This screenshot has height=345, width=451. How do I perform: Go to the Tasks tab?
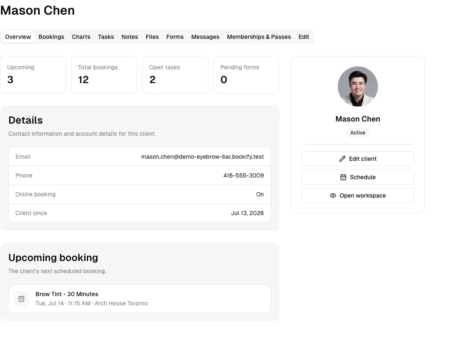106,37
